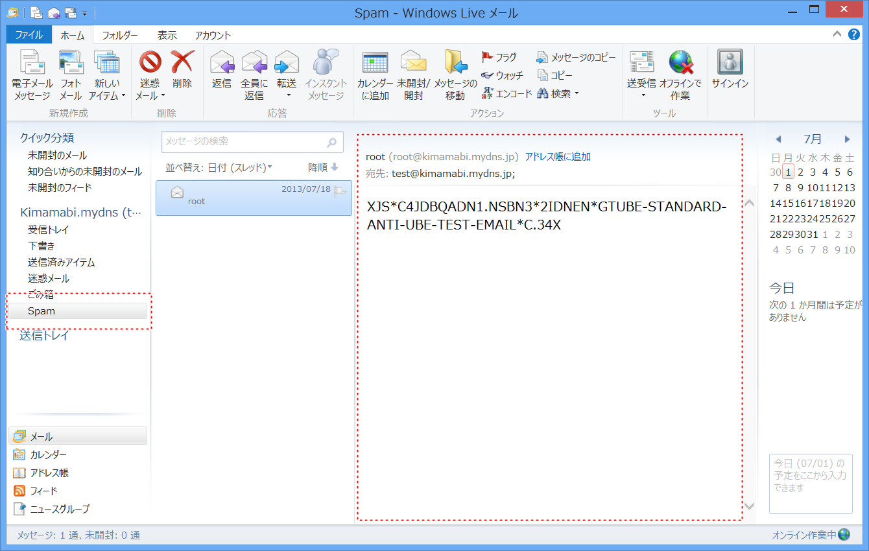Go to previous month in calendar
Image resolution: width=869 pixels, height=551 pixels.
[778, 139]
